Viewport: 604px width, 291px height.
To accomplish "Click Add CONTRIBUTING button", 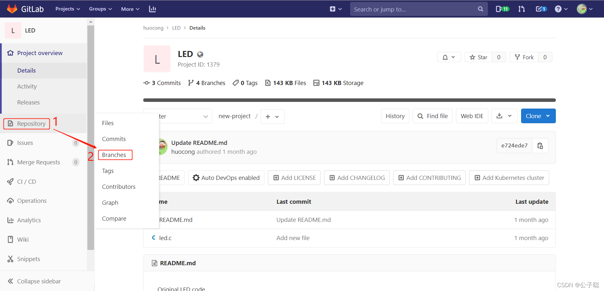I will pos(429,178).
